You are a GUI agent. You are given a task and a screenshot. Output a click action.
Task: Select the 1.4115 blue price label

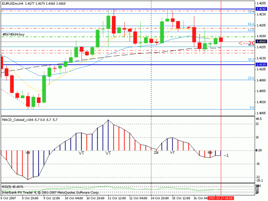point(261,65)
